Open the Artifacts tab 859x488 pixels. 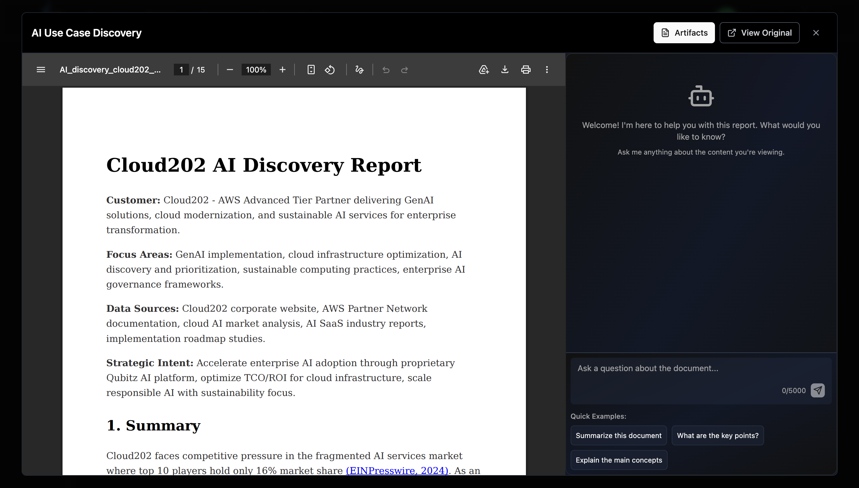pyautogui.click(x=684, y=33)
